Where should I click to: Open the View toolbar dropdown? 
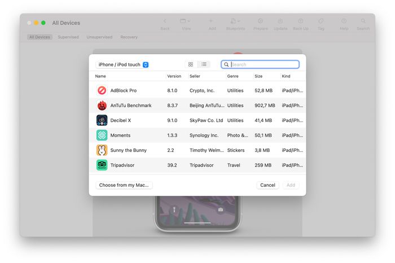pos(185,21)
